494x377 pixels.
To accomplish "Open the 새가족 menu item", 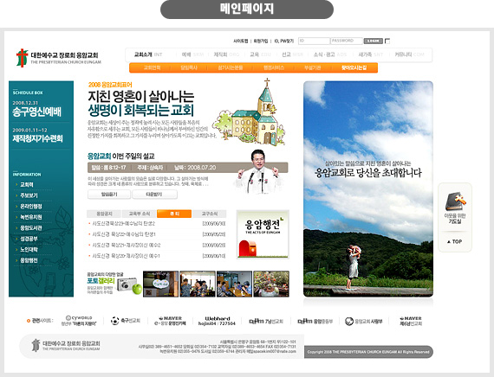I will [371, 54].
